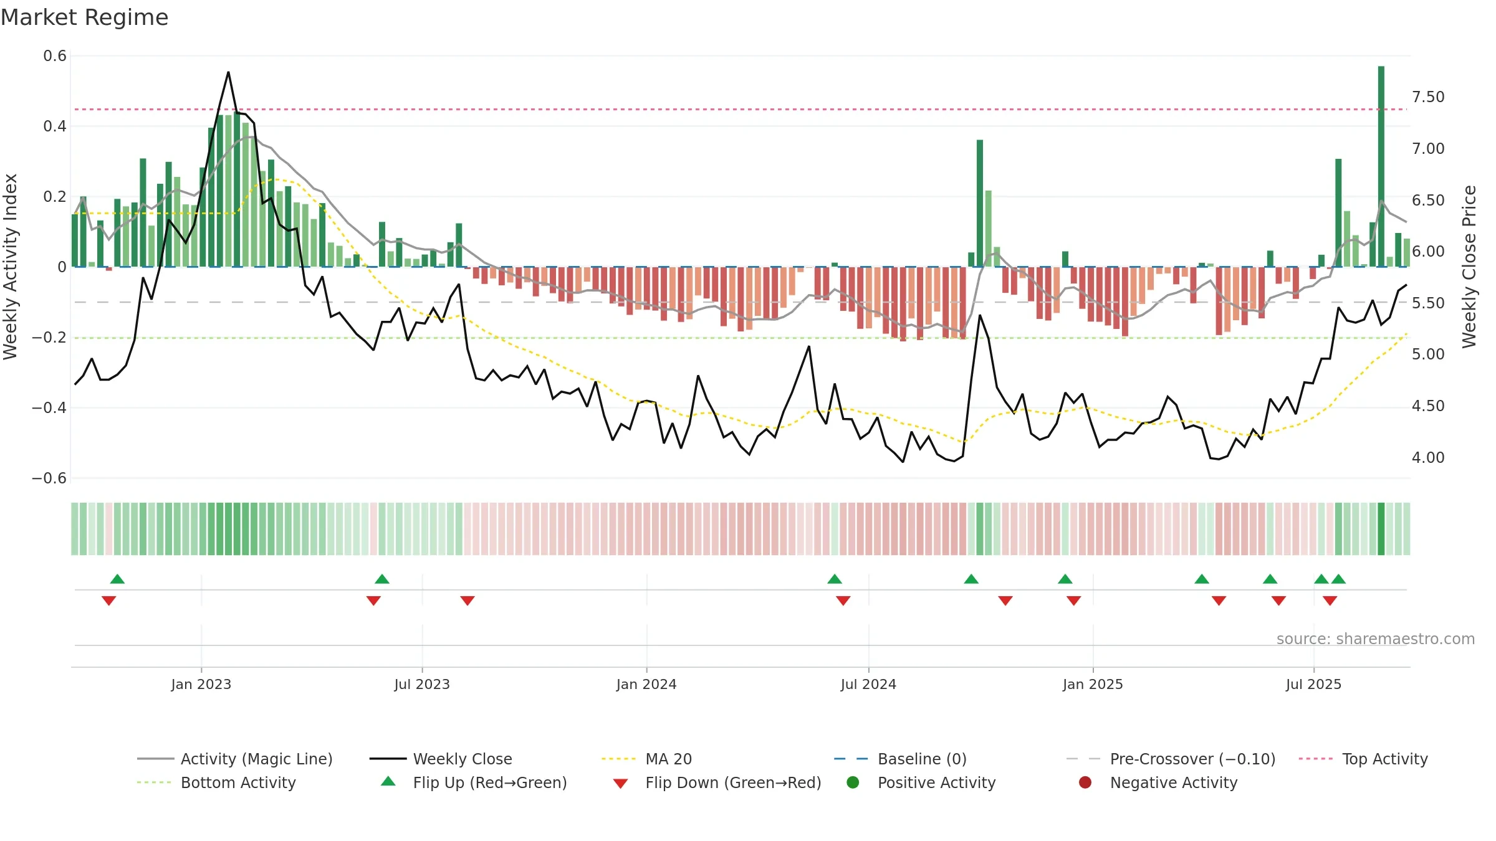Click the Positive Activity green dot icon
1496x841 pixels.
click(853, 782)
